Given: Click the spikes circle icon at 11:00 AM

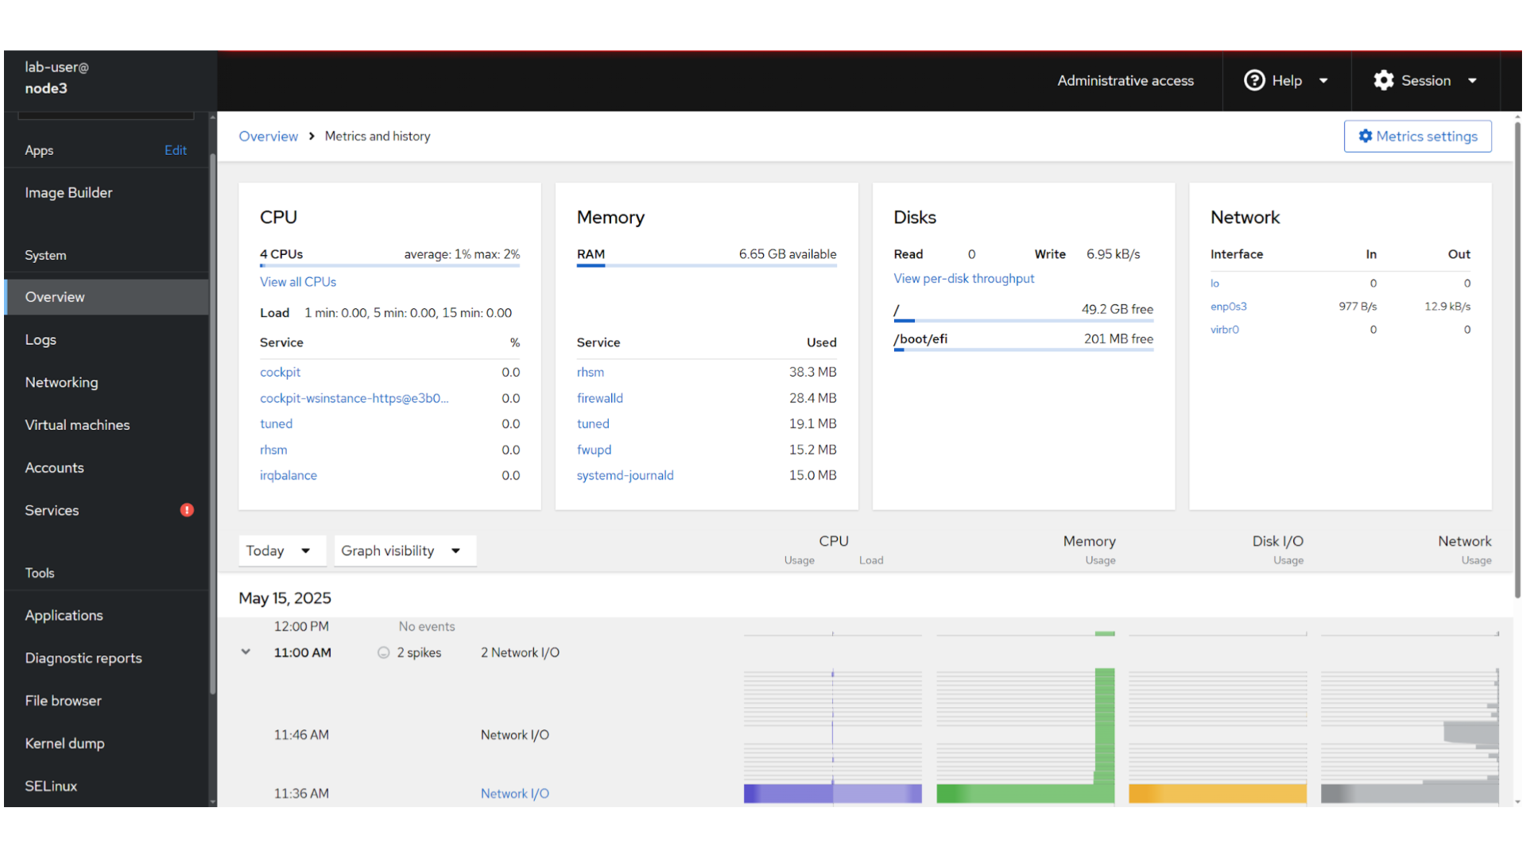Looking at the screenshot, I should click(x=383, y=652).
